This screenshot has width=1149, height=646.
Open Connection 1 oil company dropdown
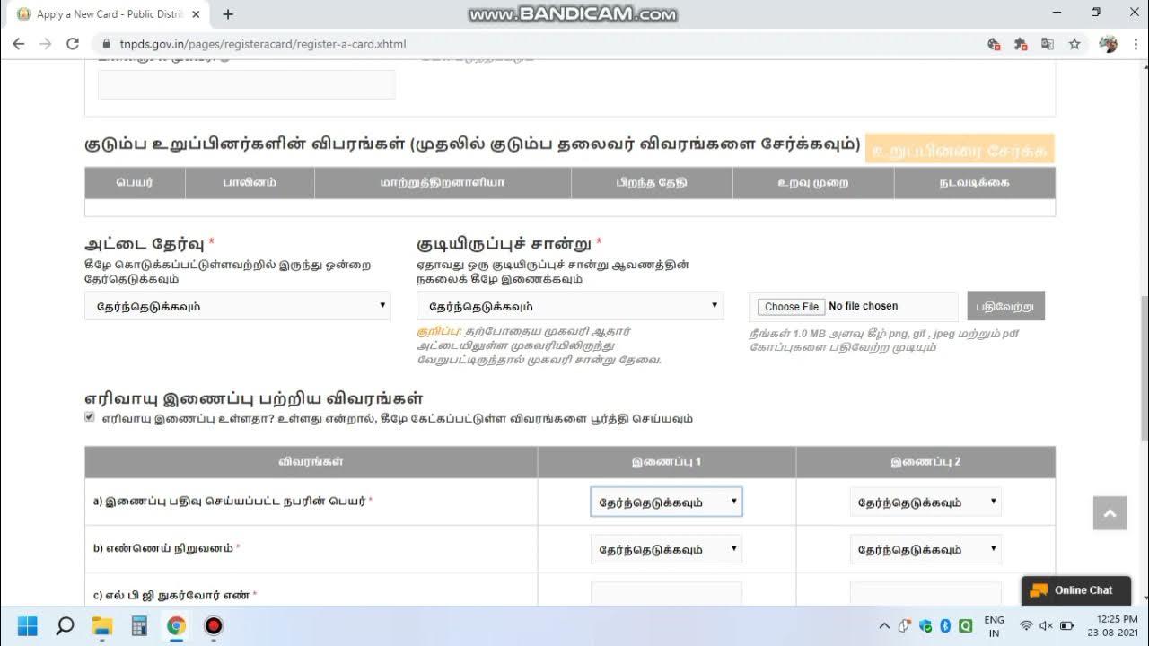click(666, 549)
